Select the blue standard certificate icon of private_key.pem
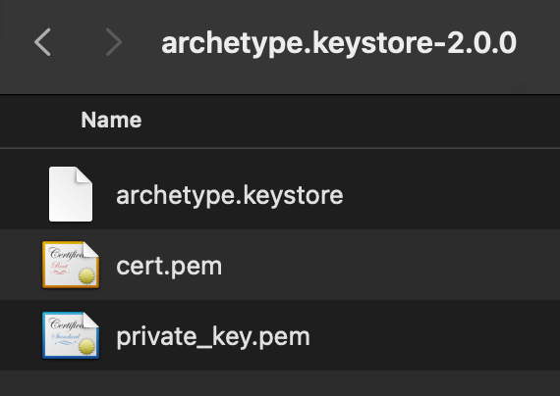Screen dimensions: 560x396 click(71, 335)
